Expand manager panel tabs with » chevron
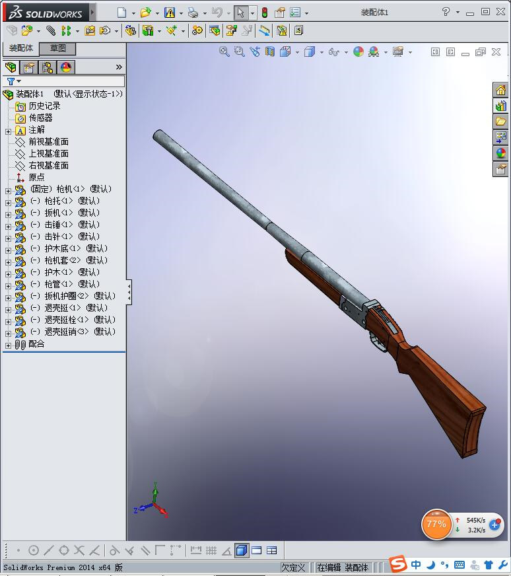The width and height of the screenshot is (511, 576). point(119,67)
